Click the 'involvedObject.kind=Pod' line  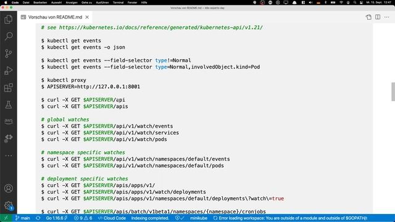[151, 67]
